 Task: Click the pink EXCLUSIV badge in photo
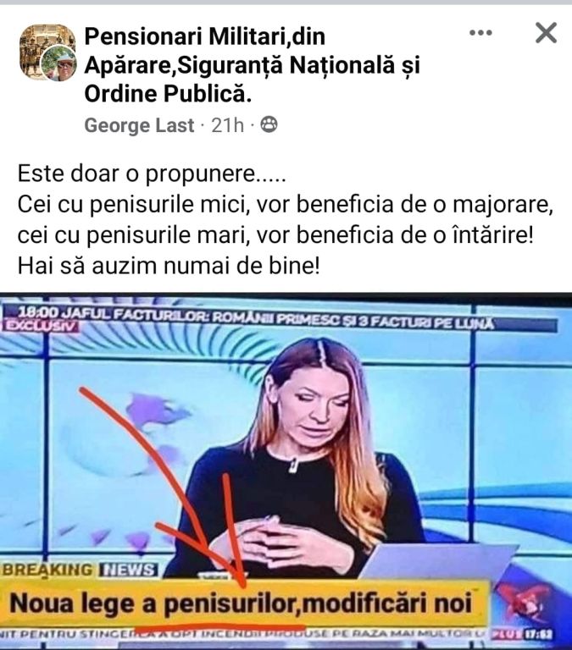pos(41,326)
